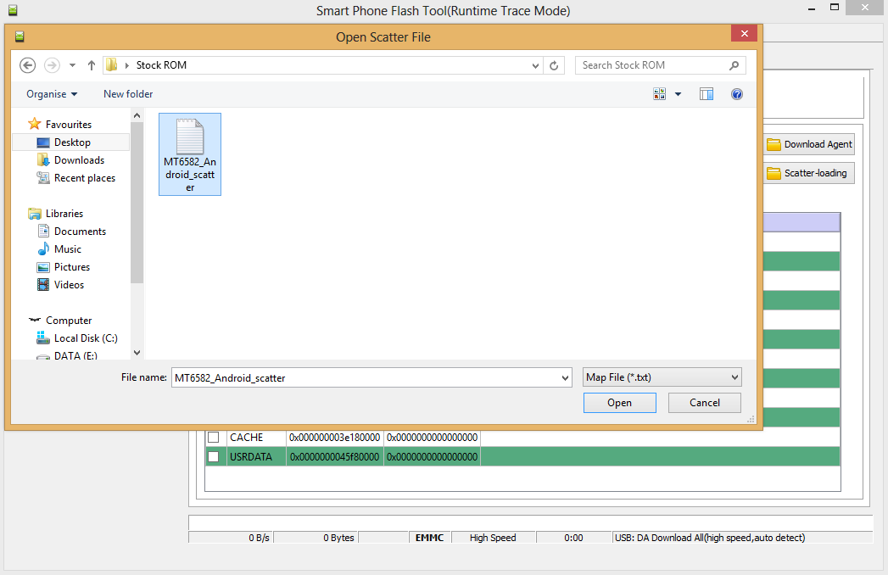Click the search magnifier icon
The width and height of the screenshot is (888, 575).
(734, 65)
